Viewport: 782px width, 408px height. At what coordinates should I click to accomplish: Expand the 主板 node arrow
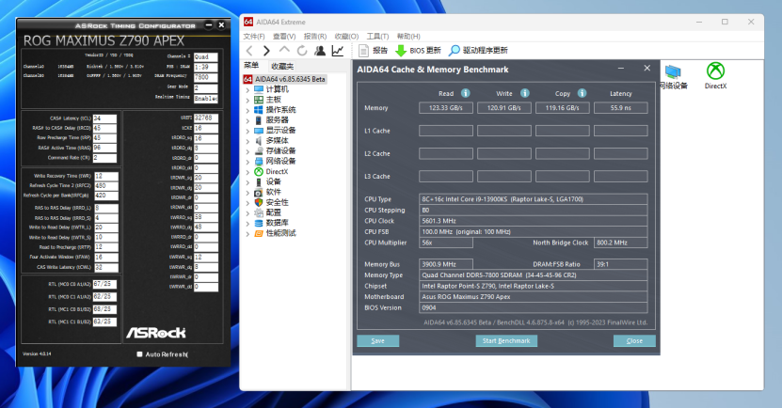pyautogui.click(x=247, y=100)
